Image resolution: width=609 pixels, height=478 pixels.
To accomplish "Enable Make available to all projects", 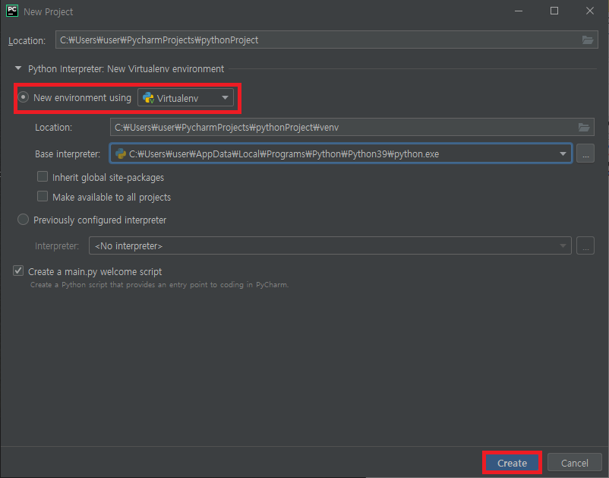I will click(43, 197).
